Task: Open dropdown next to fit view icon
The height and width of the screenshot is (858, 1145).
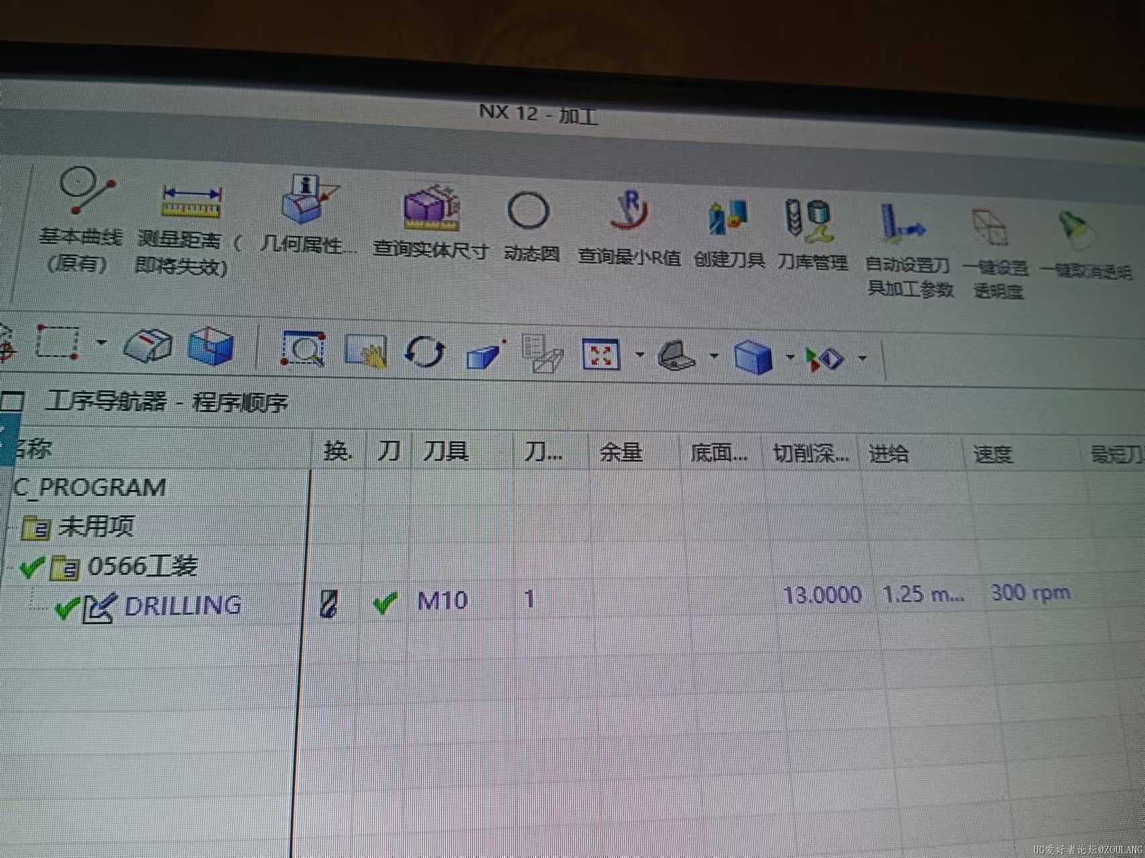Action: click(x=640, y=355)
